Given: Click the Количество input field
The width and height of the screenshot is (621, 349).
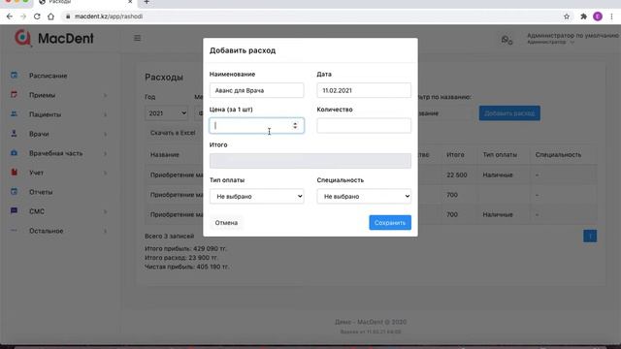Looking at the screenshot, I should coord(364,125).
